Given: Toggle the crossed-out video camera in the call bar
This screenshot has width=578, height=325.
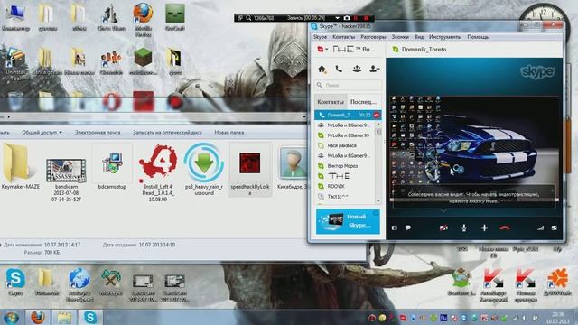Looking at the screenshot, I should click(443, 228).
